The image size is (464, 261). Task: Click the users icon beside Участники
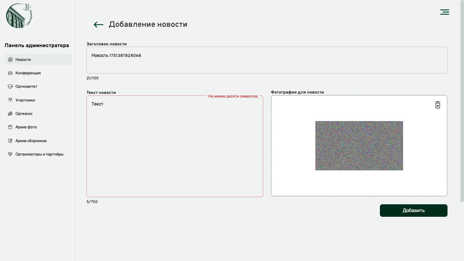(10, 100)
